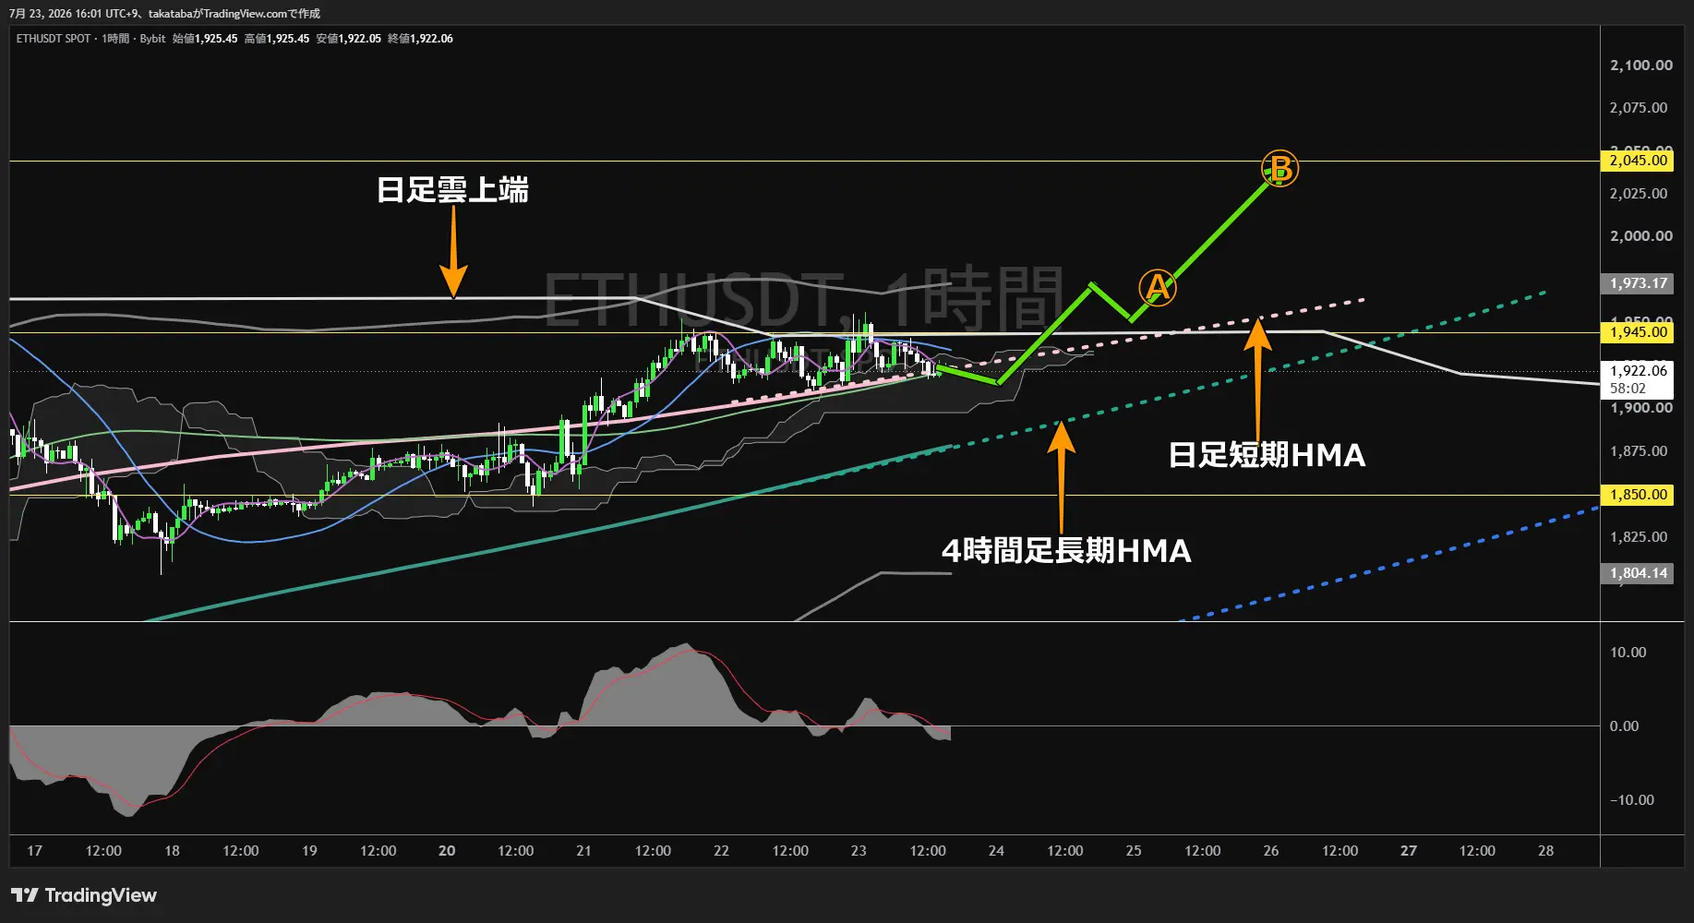1694x923 pixels.
Task: Select the 日足短期HMA text label
Action: click(x=1267, y=455)
